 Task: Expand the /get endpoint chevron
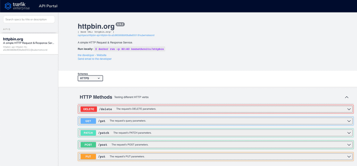pyautogui.click(x=349, y=121)
